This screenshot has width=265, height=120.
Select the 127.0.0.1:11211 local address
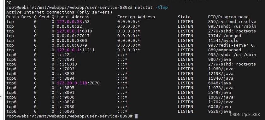coord(76,50)
